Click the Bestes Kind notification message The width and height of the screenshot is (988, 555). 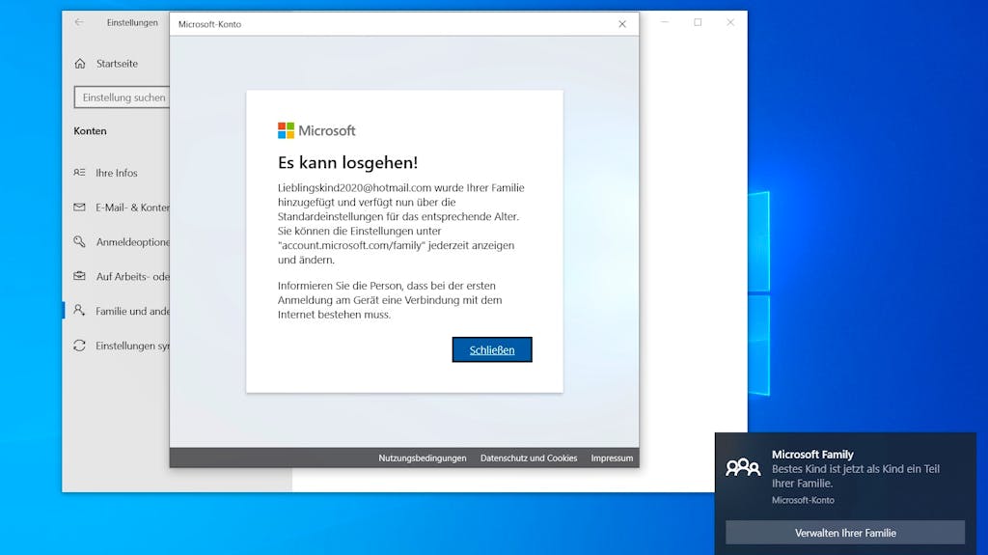[x=856, y=476]
